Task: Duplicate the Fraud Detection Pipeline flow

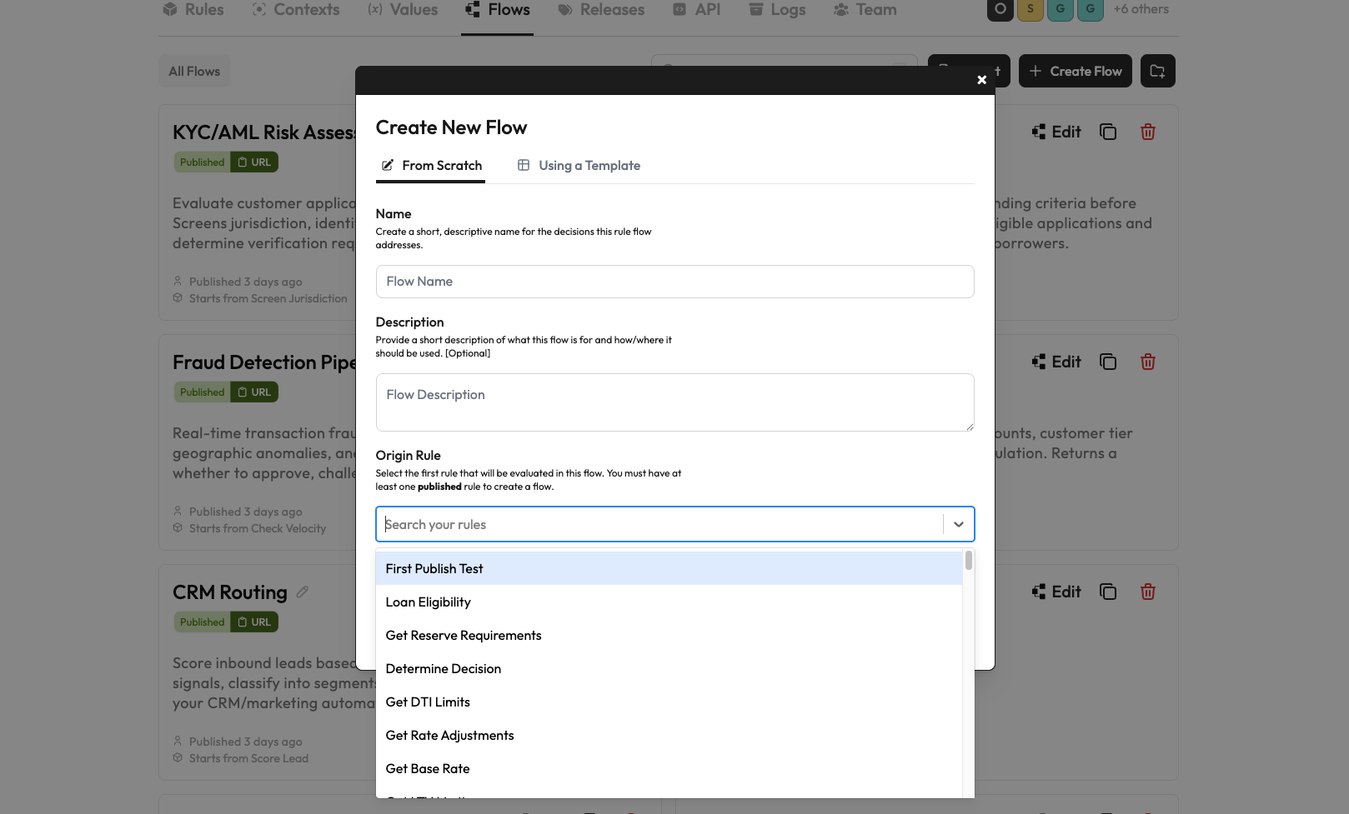Action: [x=1108, y=362]
